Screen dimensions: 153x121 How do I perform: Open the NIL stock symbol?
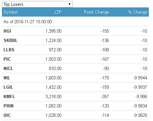(7, 78)
